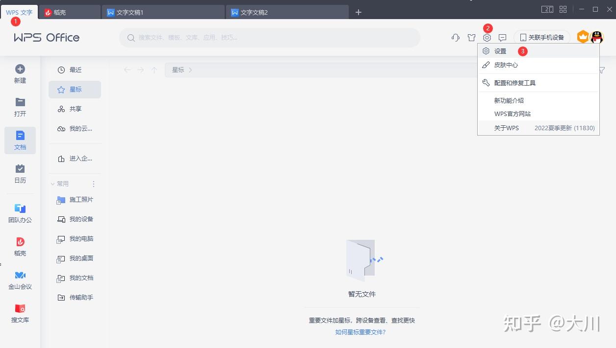Open 我的云... cloud documents
This screenshot has height=348, width=616.
click(75, 129)
